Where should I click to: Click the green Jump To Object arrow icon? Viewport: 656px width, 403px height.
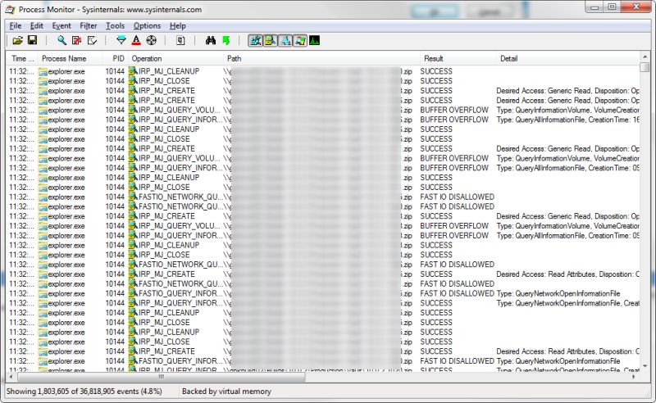point(226,40)
